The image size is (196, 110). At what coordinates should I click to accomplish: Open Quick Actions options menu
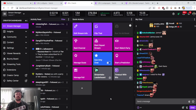tap(131, 19)
